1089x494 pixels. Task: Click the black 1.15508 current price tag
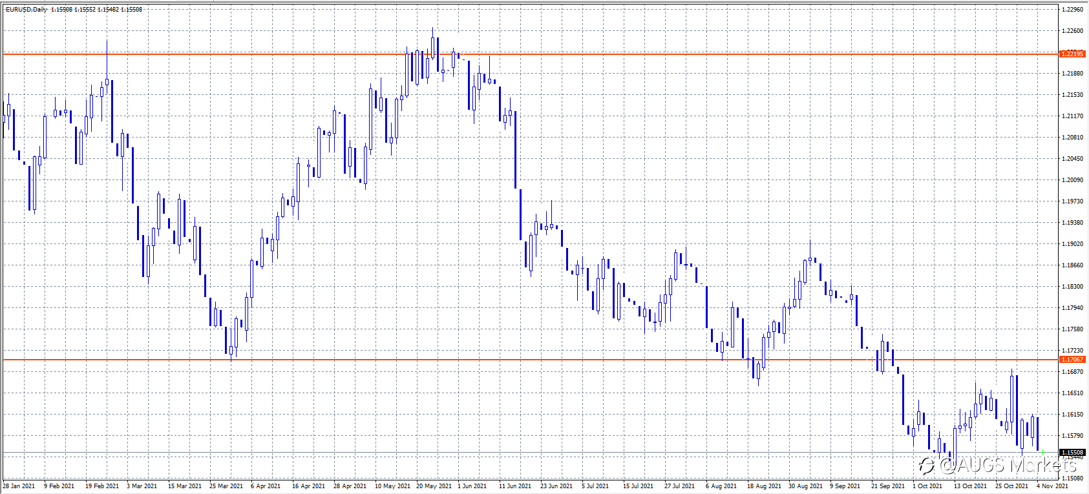(x=1072, y=453)
